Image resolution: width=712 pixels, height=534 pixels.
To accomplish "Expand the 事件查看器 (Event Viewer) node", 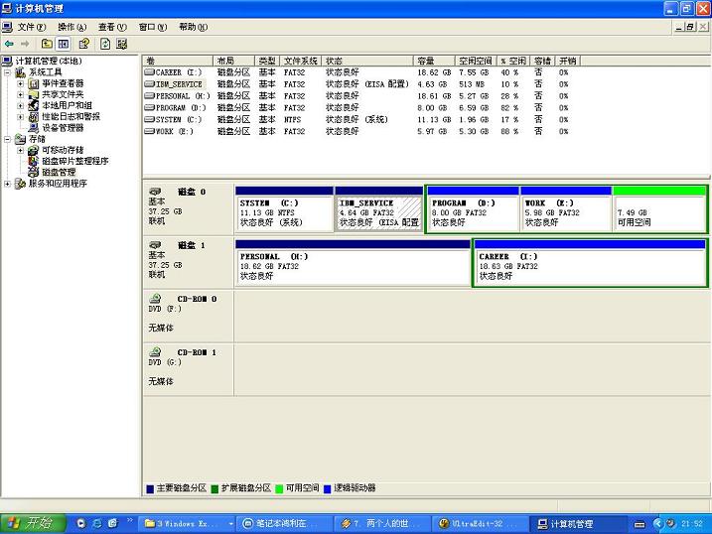I will click(20, 83).
